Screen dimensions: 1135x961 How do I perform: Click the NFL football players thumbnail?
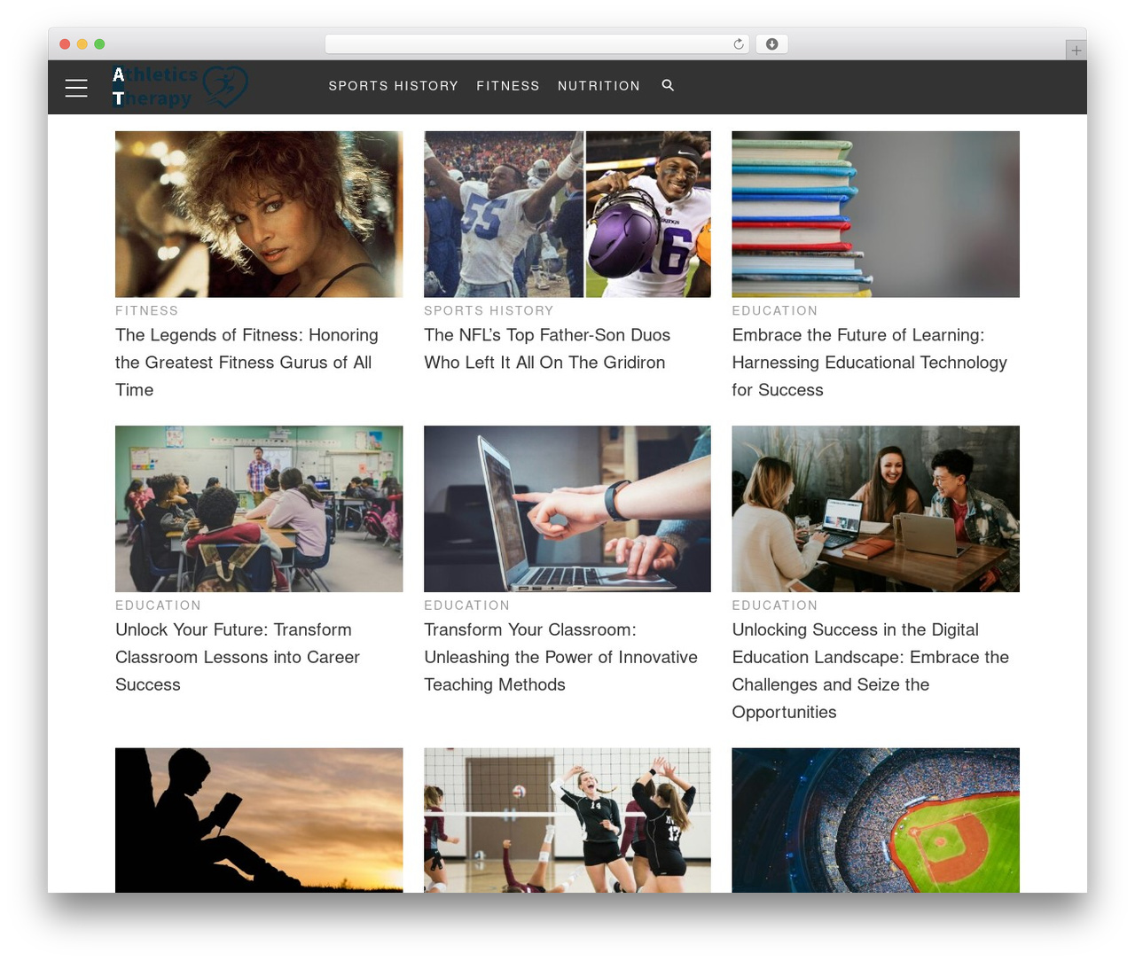point(567,215)
